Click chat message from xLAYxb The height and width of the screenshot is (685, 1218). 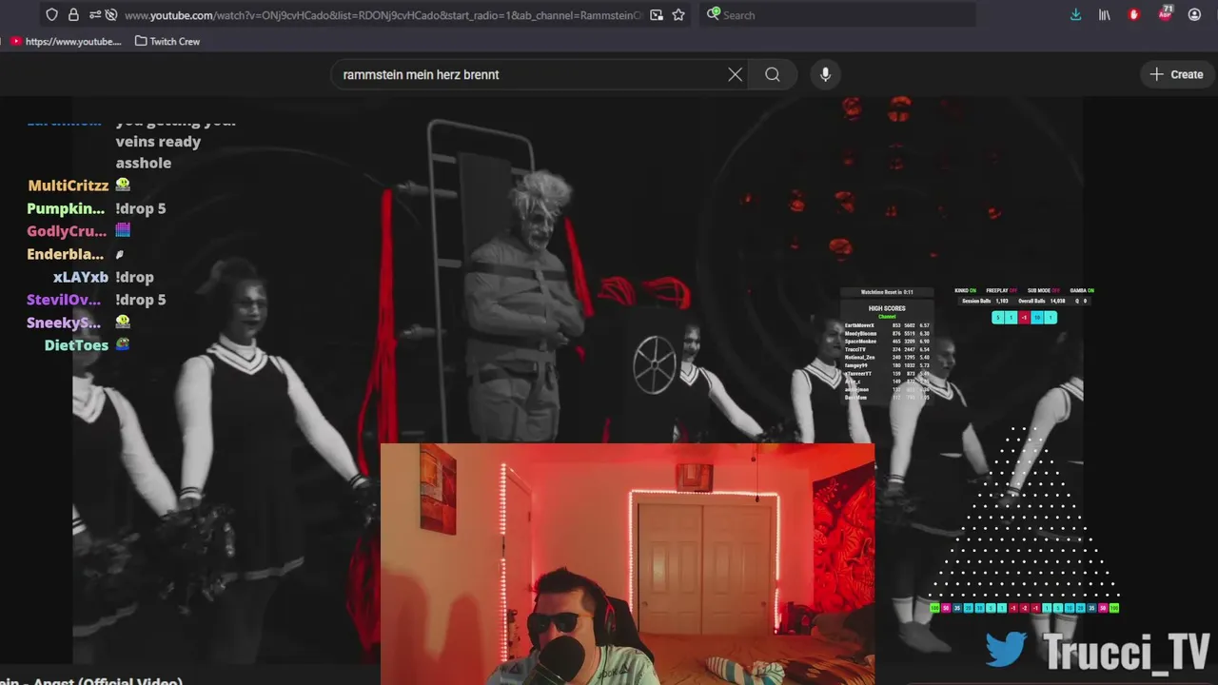tap(134, 277)
